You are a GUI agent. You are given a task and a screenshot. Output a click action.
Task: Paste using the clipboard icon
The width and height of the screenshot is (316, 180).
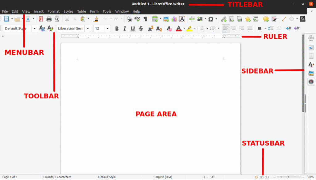(x=83, y=19)
